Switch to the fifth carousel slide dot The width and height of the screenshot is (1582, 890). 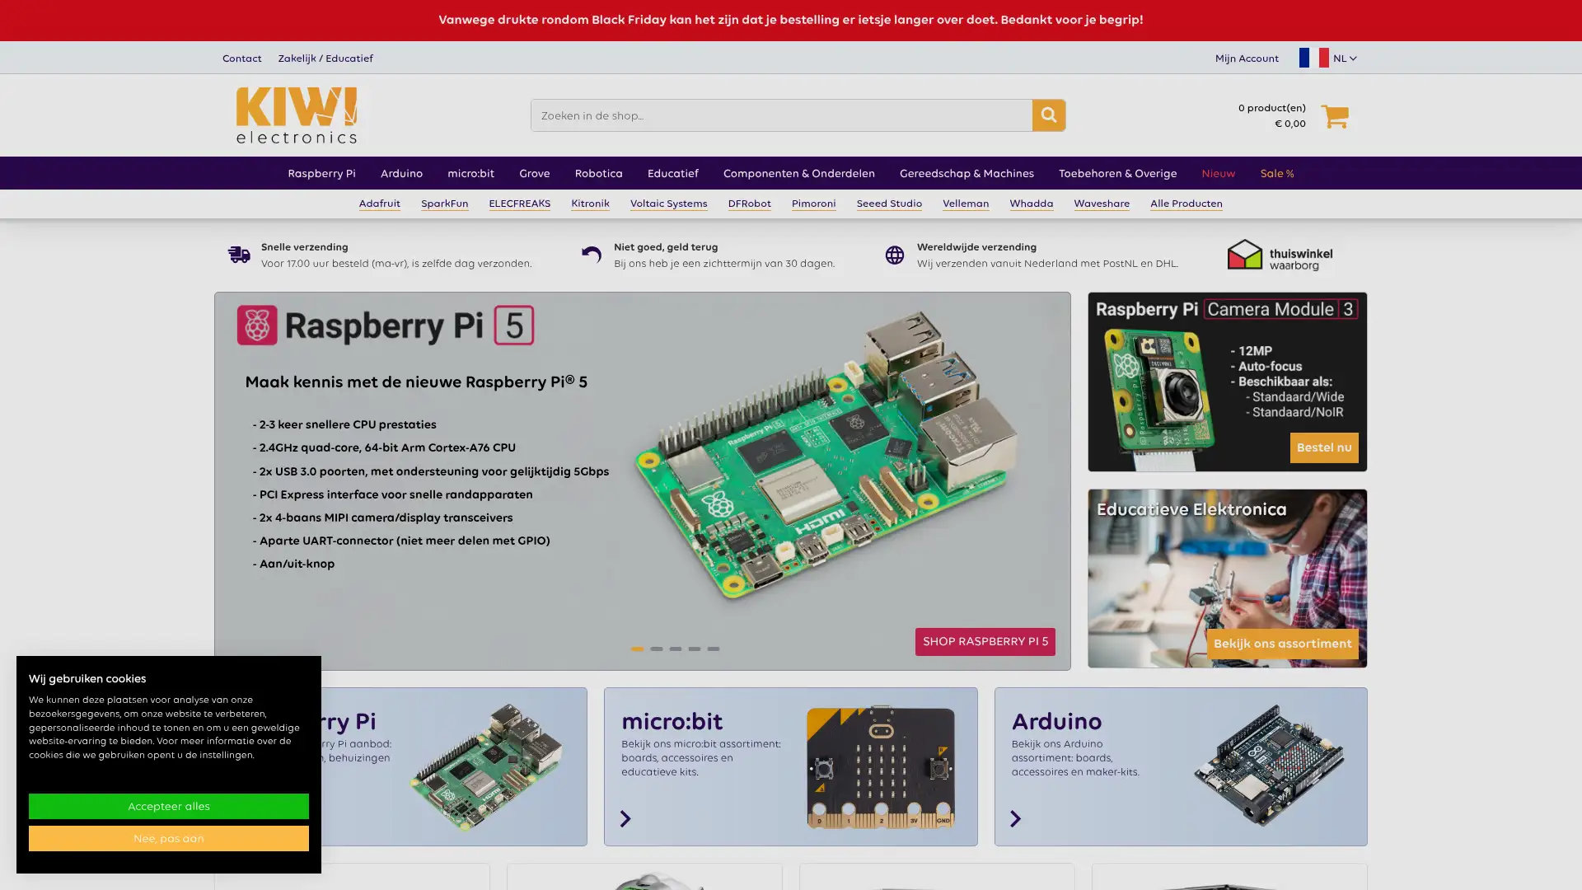click(713, 649)
